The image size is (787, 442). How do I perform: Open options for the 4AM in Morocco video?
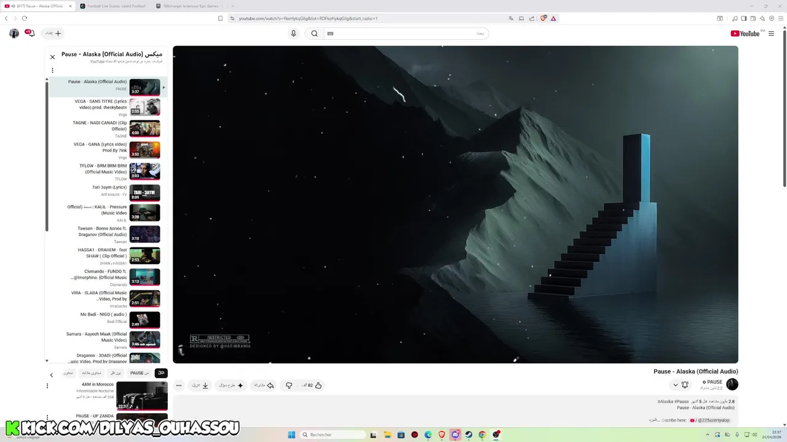[x=47, y=386]
